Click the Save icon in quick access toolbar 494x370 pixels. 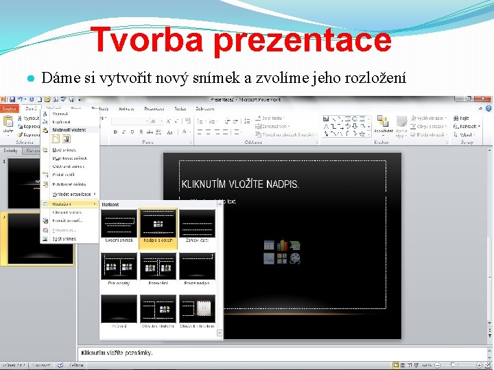pyautogui.click(x=12, y=99)
